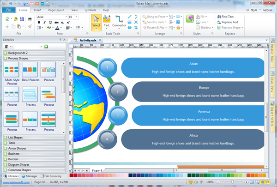The image size is (277, 187).
Task: Select the ellipse drawing tool
Action: coord(129,28)
